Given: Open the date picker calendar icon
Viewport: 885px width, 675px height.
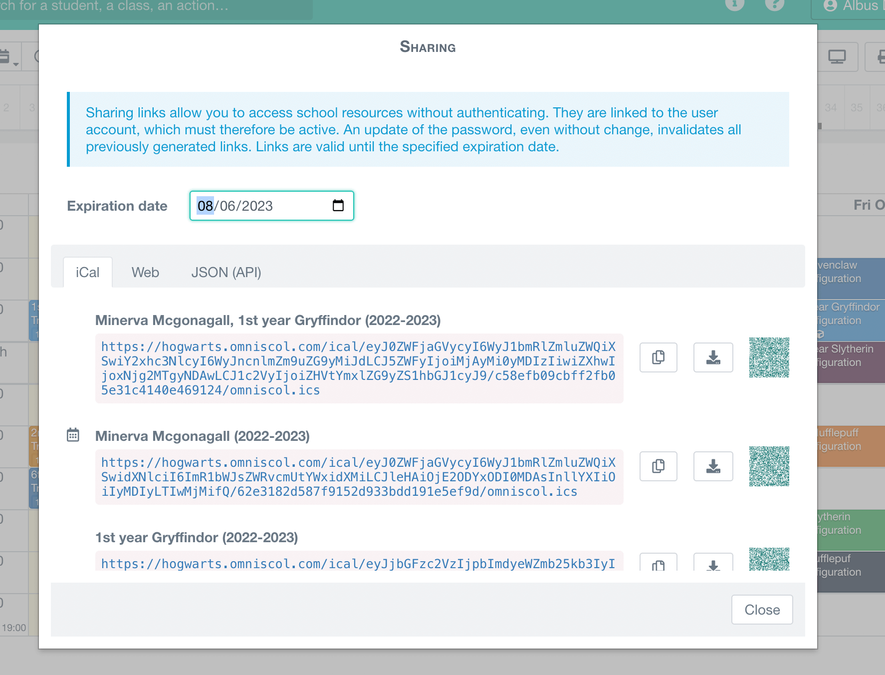Looking at the screenshot, I should tap(338, 206).
